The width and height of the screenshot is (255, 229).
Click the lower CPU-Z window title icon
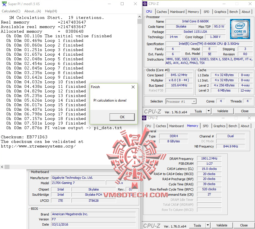click(x=144, y=118)
